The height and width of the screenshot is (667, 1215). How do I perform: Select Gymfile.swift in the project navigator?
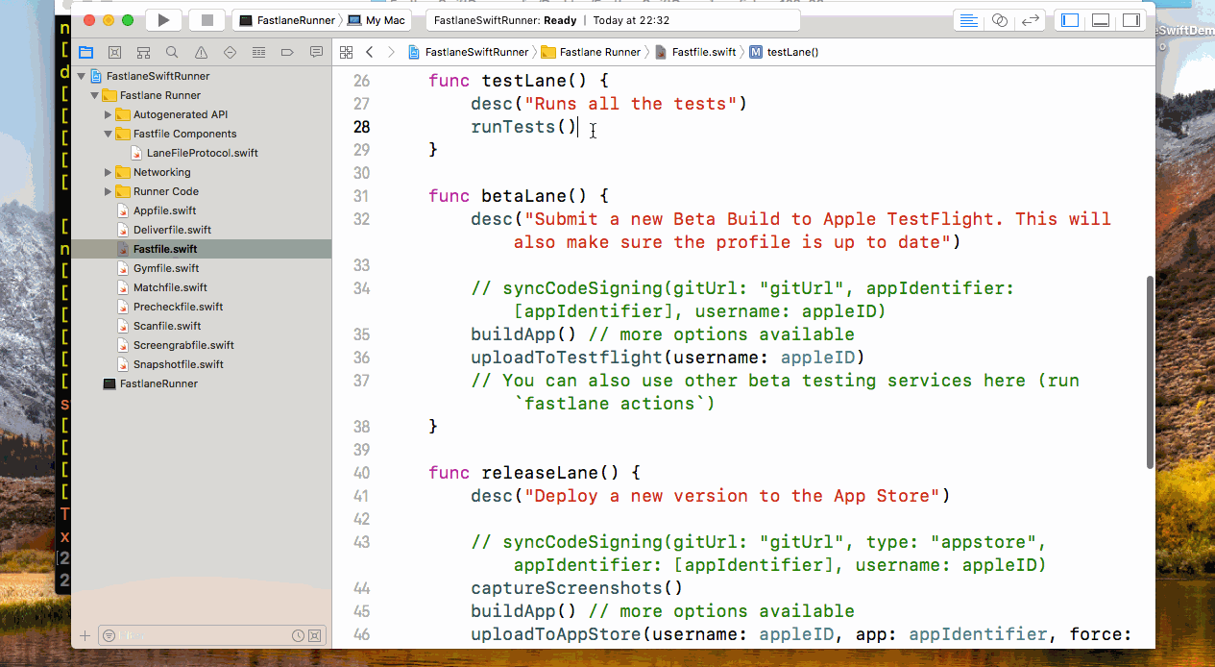[x=166, y=268]
